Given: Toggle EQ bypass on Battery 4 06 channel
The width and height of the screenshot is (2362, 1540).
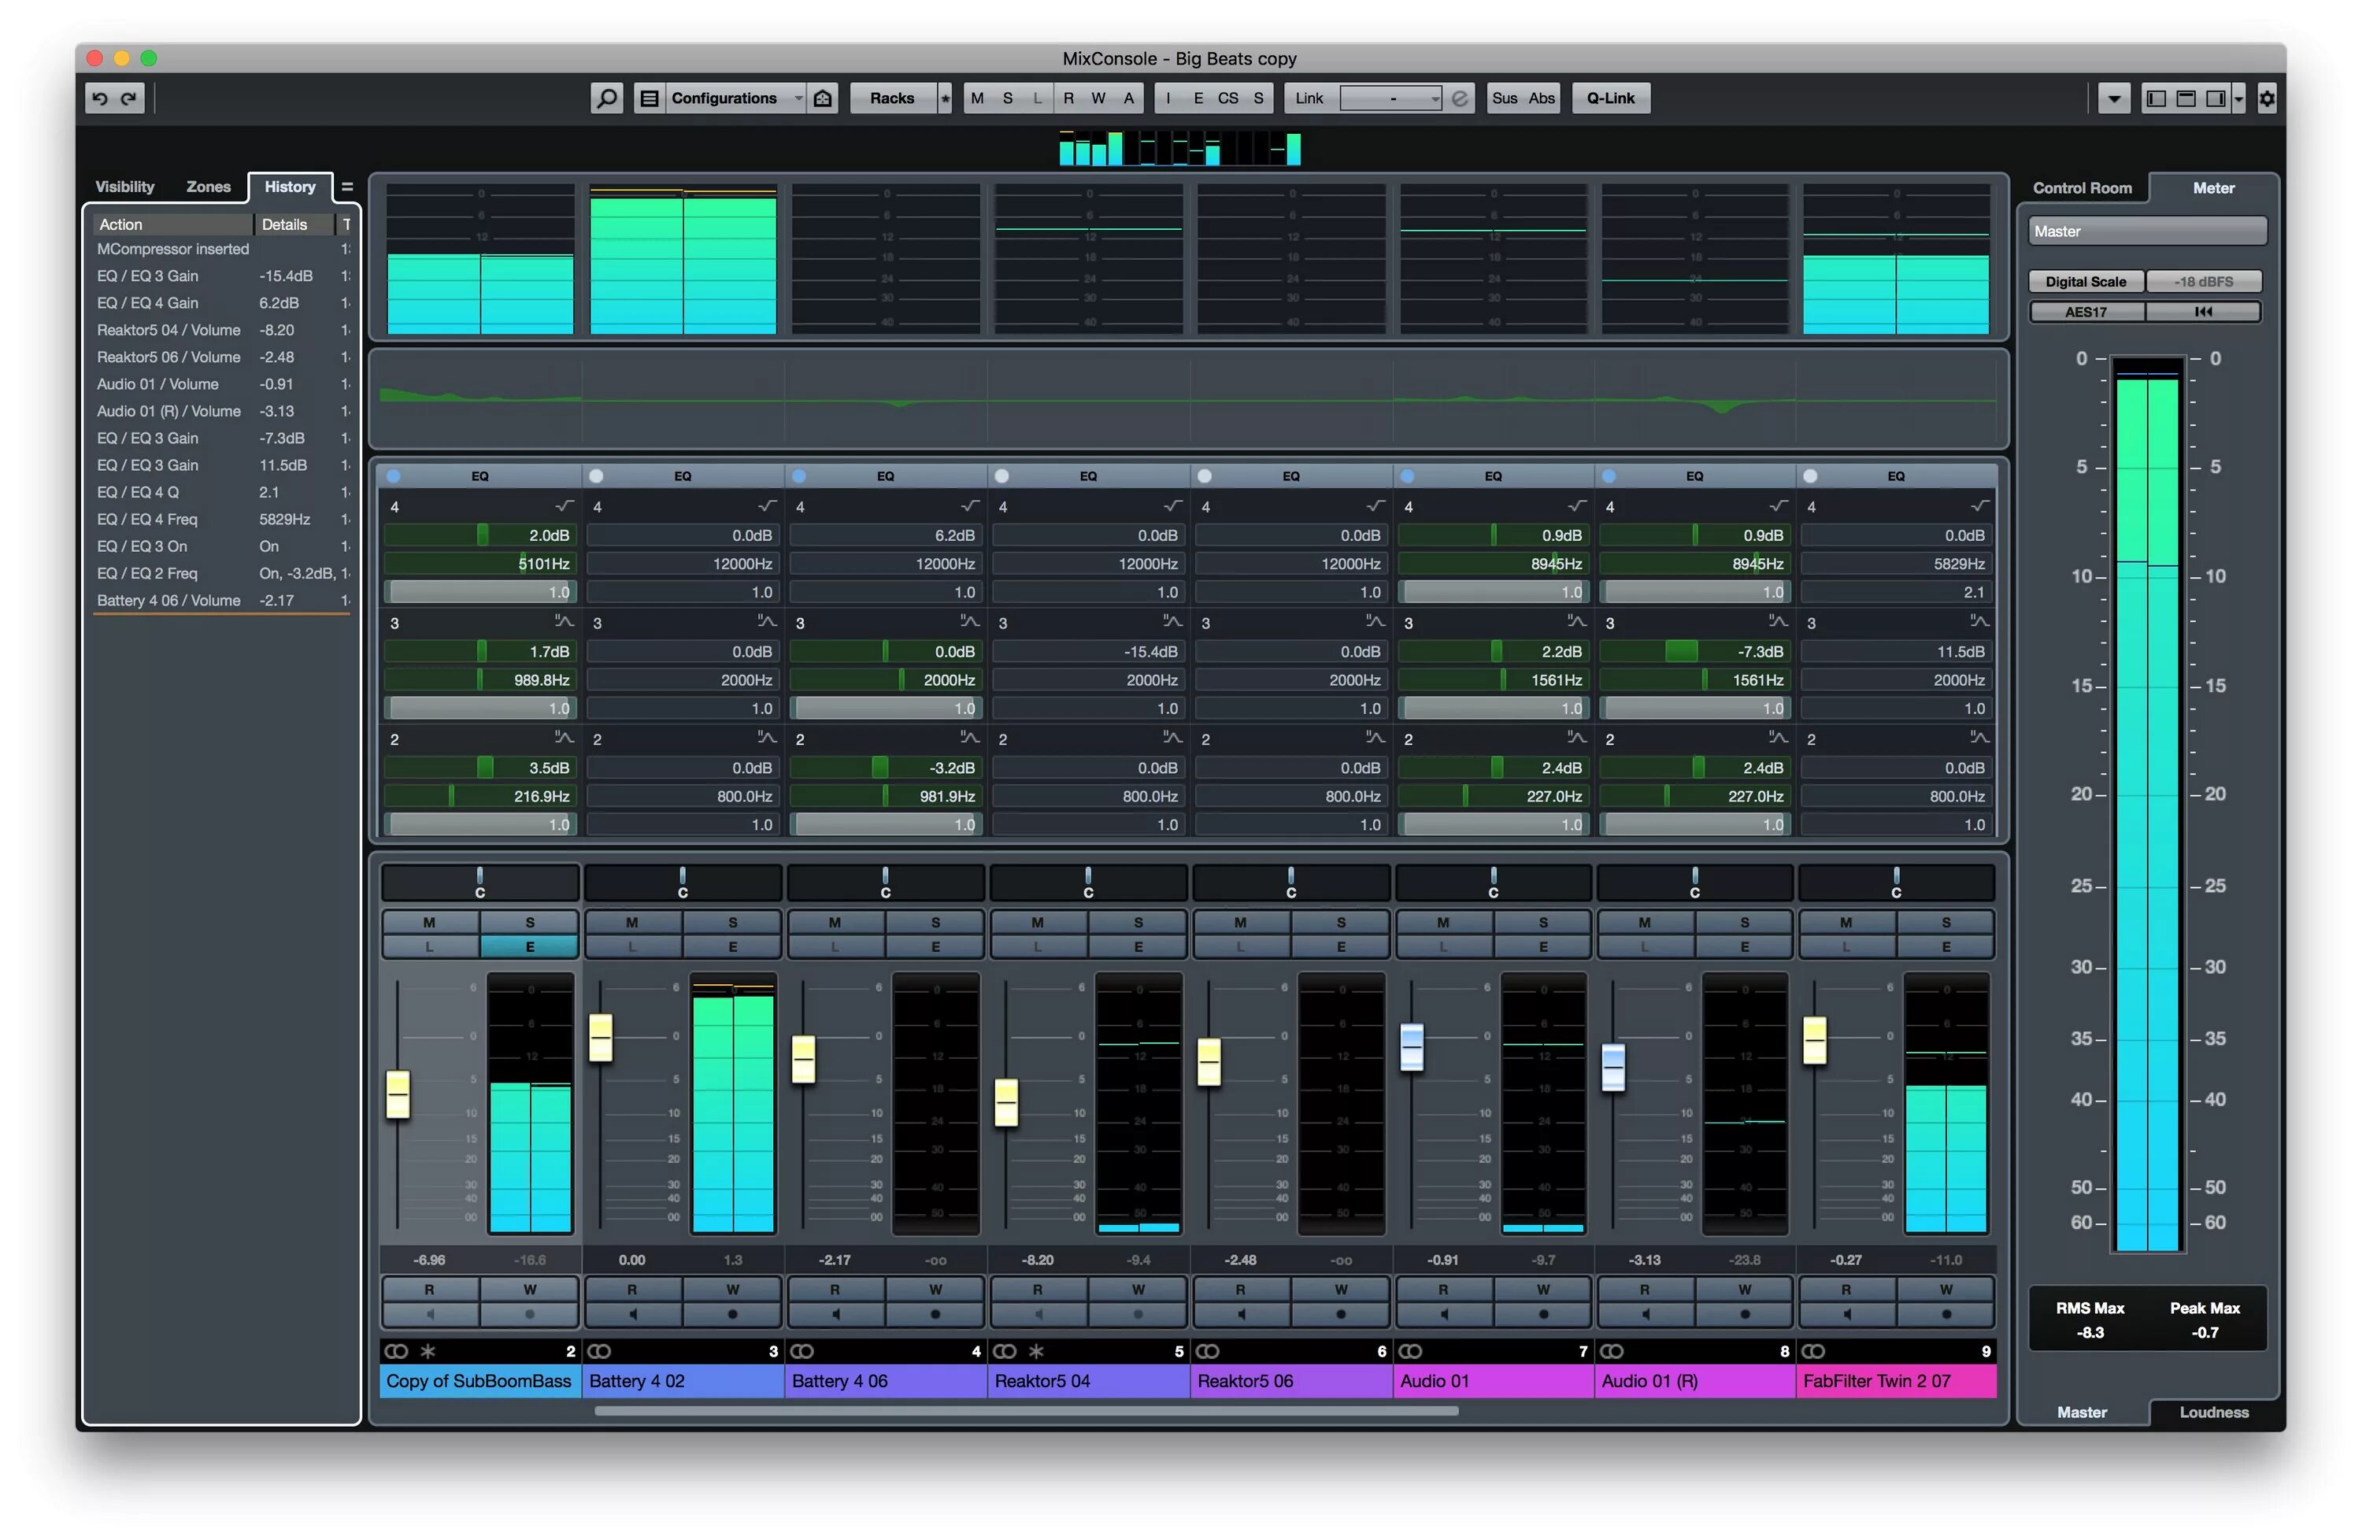Looking at the screenshot, I should click(x=800, y=476).
